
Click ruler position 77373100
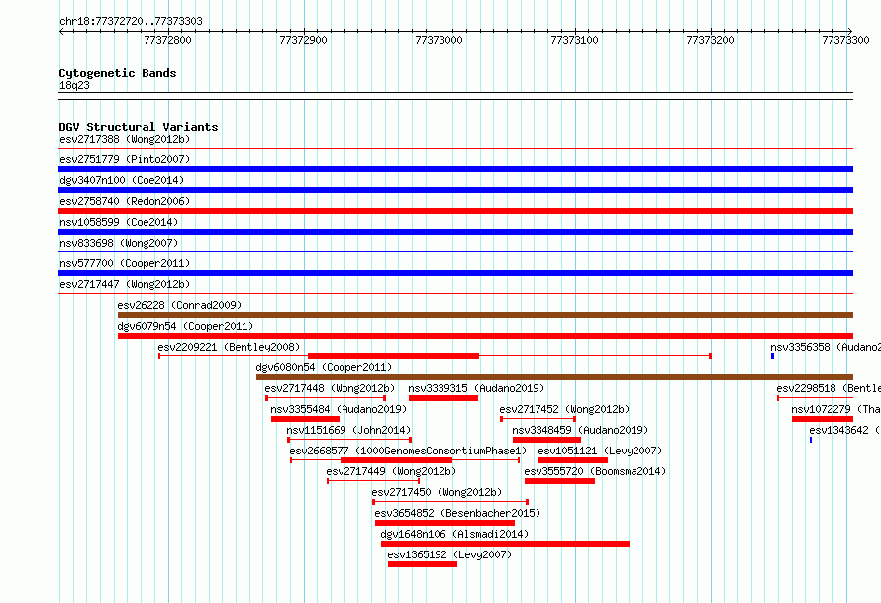(x=575, y=40)
